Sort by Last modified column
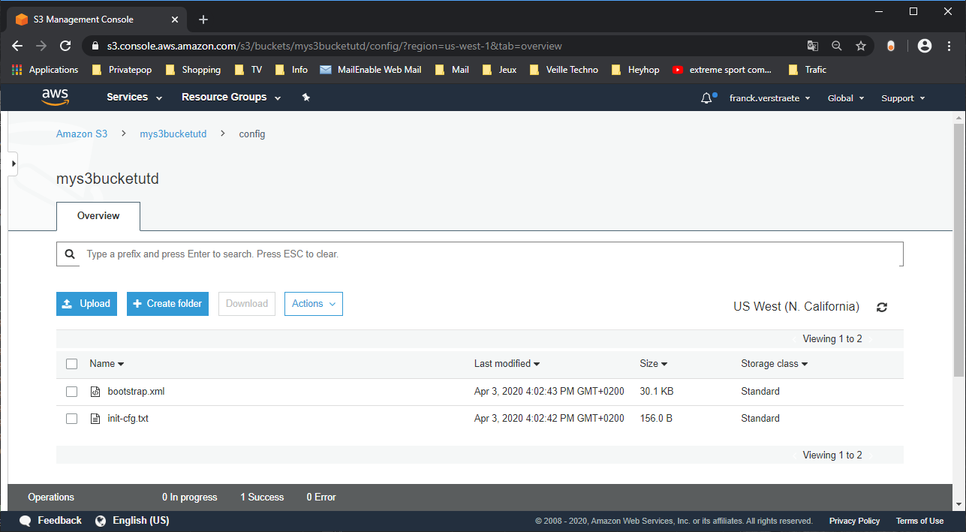This screenshot has height=532, width=966. [x=507, y=364]
